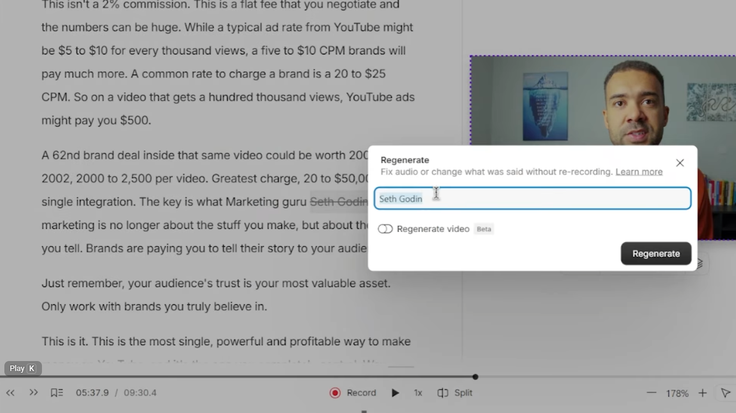The height and width of the screenshot is (413, 736).
Task: Select the skip forward icon
Action: 33,392
